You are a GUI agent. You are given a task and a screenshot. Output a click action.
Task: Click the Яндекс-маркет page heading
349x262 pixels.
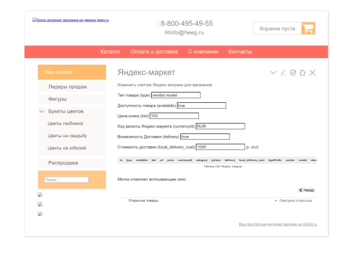(147, 72)
